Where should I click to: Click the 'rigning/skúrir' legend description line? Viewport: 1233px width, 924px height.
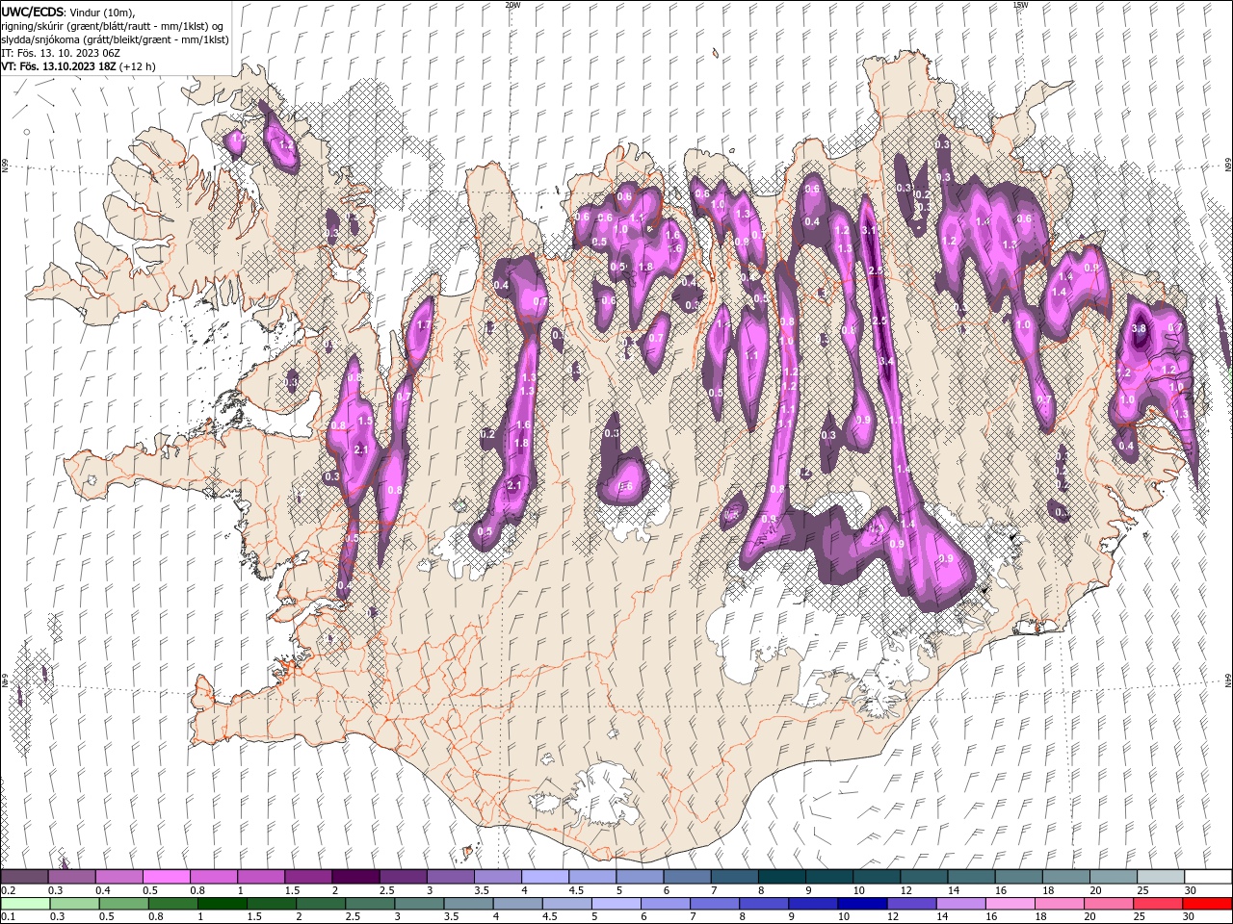click(113, 26)
